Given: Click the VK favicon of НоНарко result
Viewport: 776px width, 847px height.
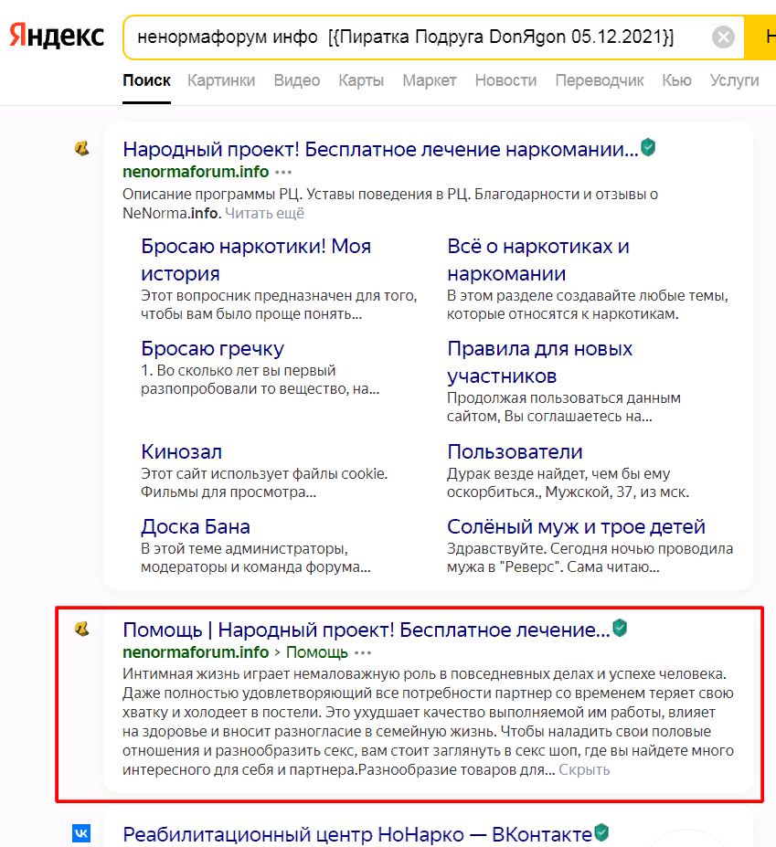Looking at the screenshot, I should (82, 833).
